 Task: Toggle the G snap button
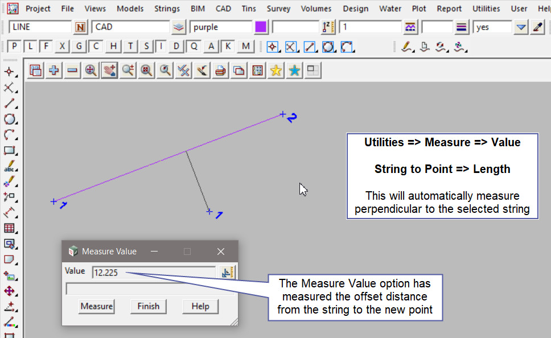click(x=79, y=47)
